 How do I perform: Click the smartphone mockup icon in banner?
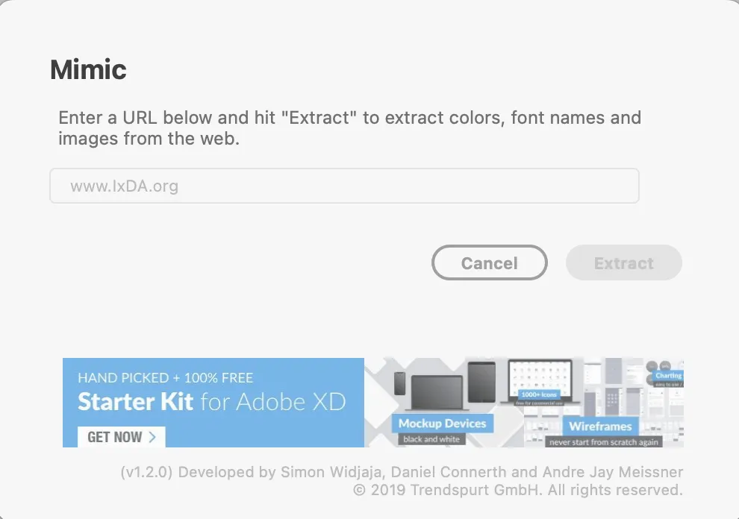click(399, 383)
